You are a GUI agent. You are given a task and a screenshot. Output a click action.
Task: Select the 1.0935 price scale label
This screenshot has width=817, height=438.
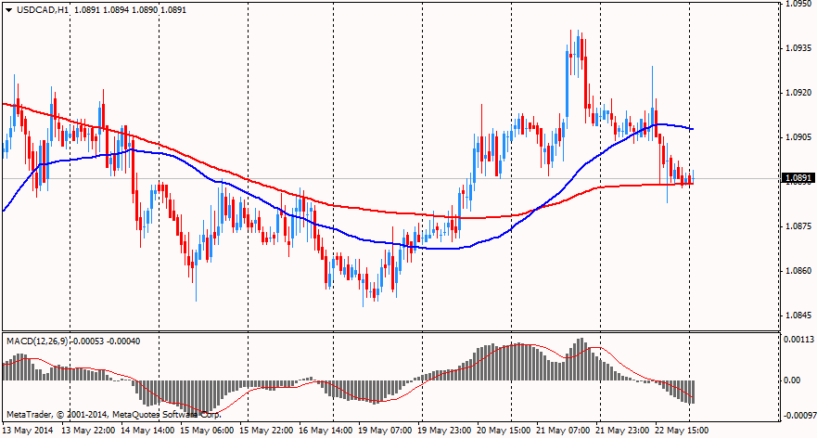pyautogui.click(x=799, y=48)
